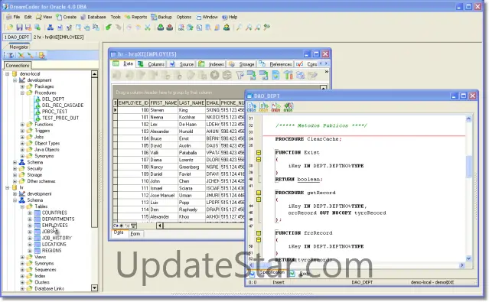489x302 pixels.
Task: Open the Backup menu
Action: coord(161,17)
